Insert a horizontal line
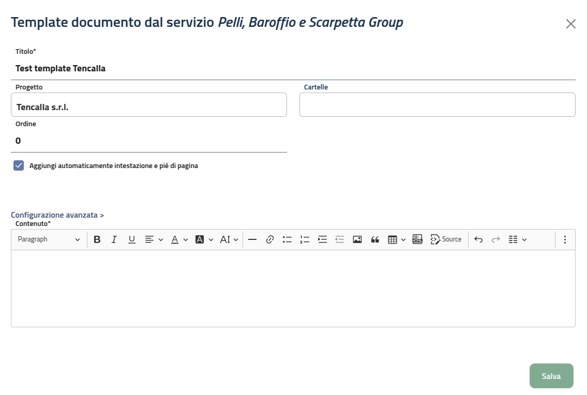This screenshot has width=587, height=395. point(252,239)
